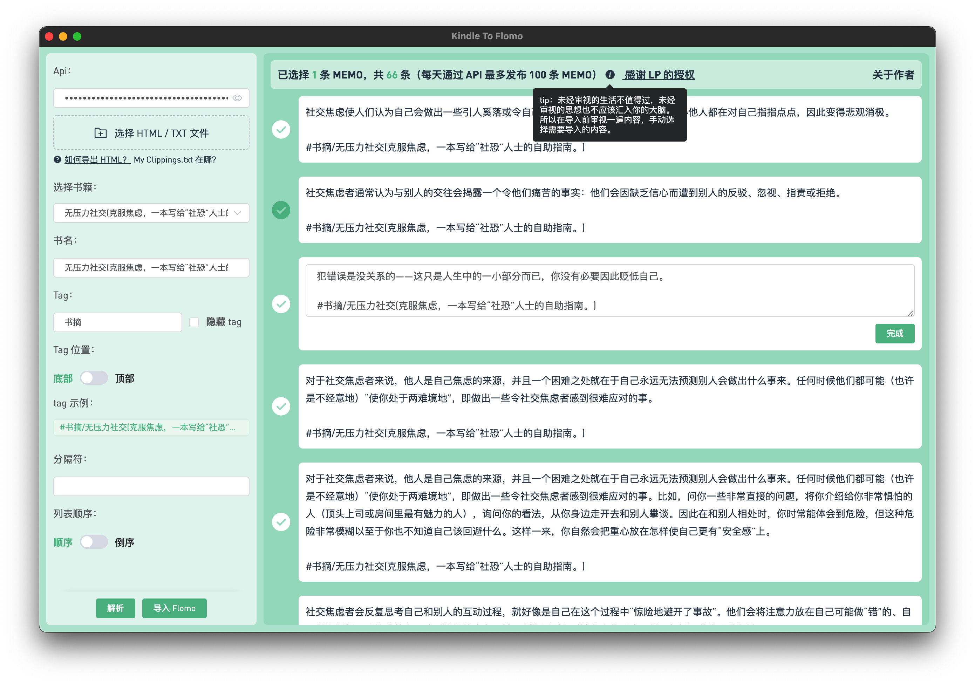The width and height of the screenshot is (975, 684).
Task: Click the memo starting 对于社交焦虑者来说 ending 很难应对的事
Action: [x=610, y=406]
